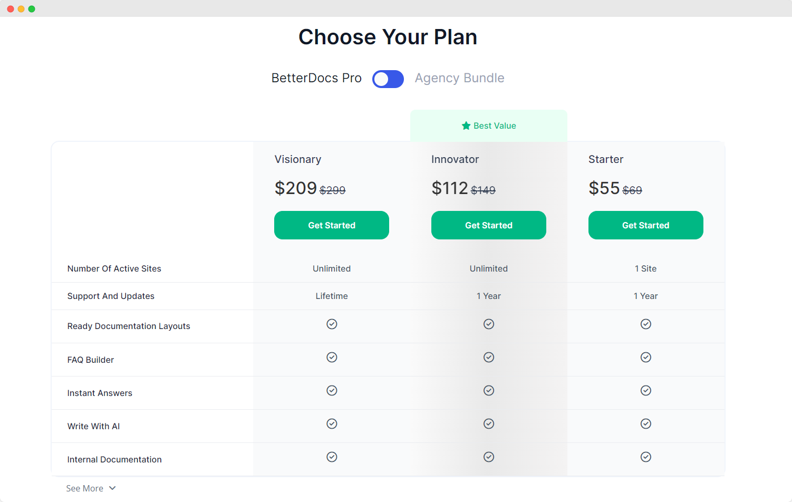Click the star icon on Best Value badge
The image size is (792, 502).
[466, 125]
